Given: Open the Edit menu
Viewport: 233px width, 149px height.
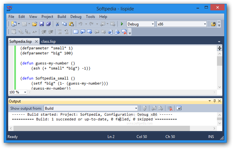Looking at the screenshot, I should pyautogui.click(x=22, y=16).
